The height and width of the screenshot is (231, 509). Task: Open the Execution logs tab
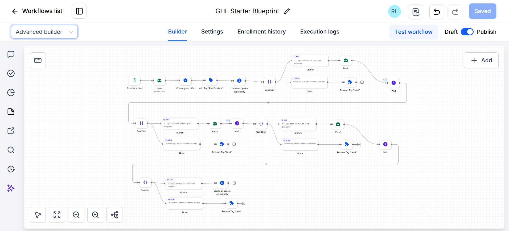pyautogui.click(x=320, y=32)
